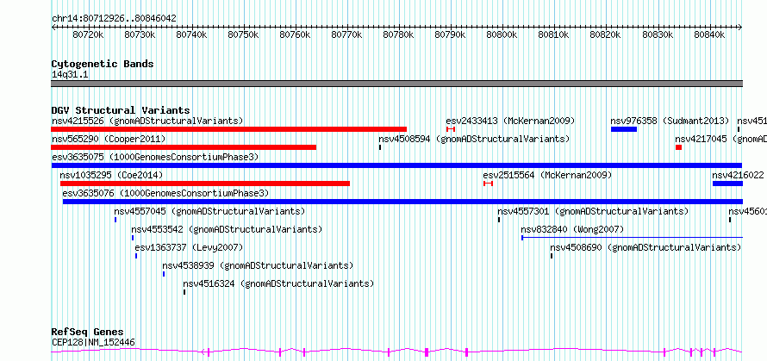The image size is (767, 361).
Task: Select the RefSeq Genes track title
Action: tap(88, 333)
